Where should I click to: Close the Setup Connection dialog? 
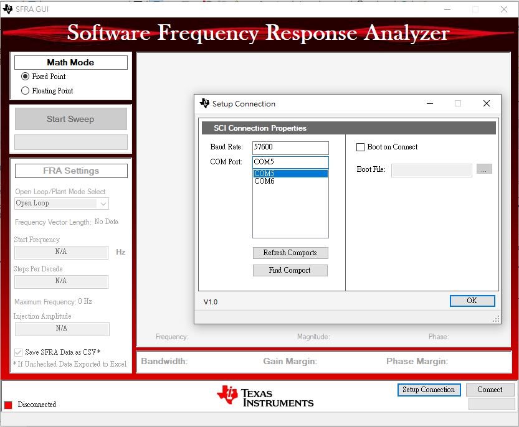(487, 103)
